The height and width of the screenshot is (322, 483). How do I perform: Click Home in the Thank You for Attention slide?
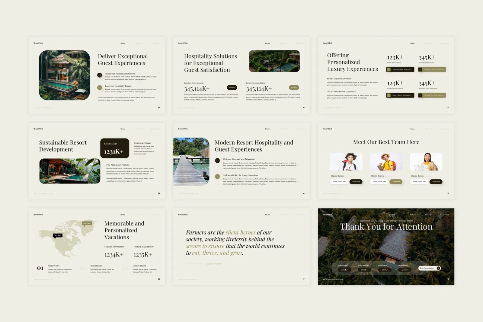(x=412, y=215)
